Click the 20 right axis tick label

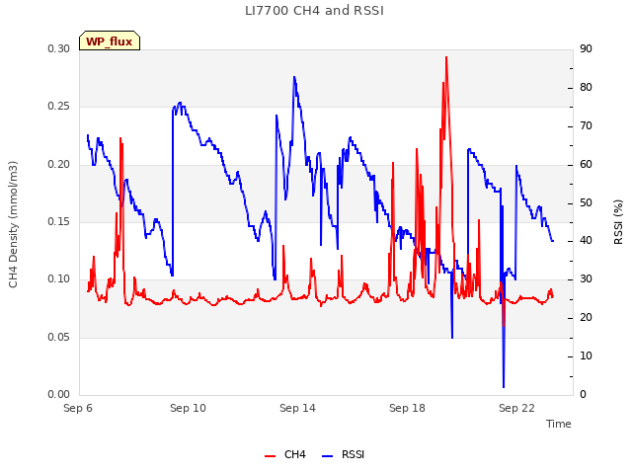[586, 318]
